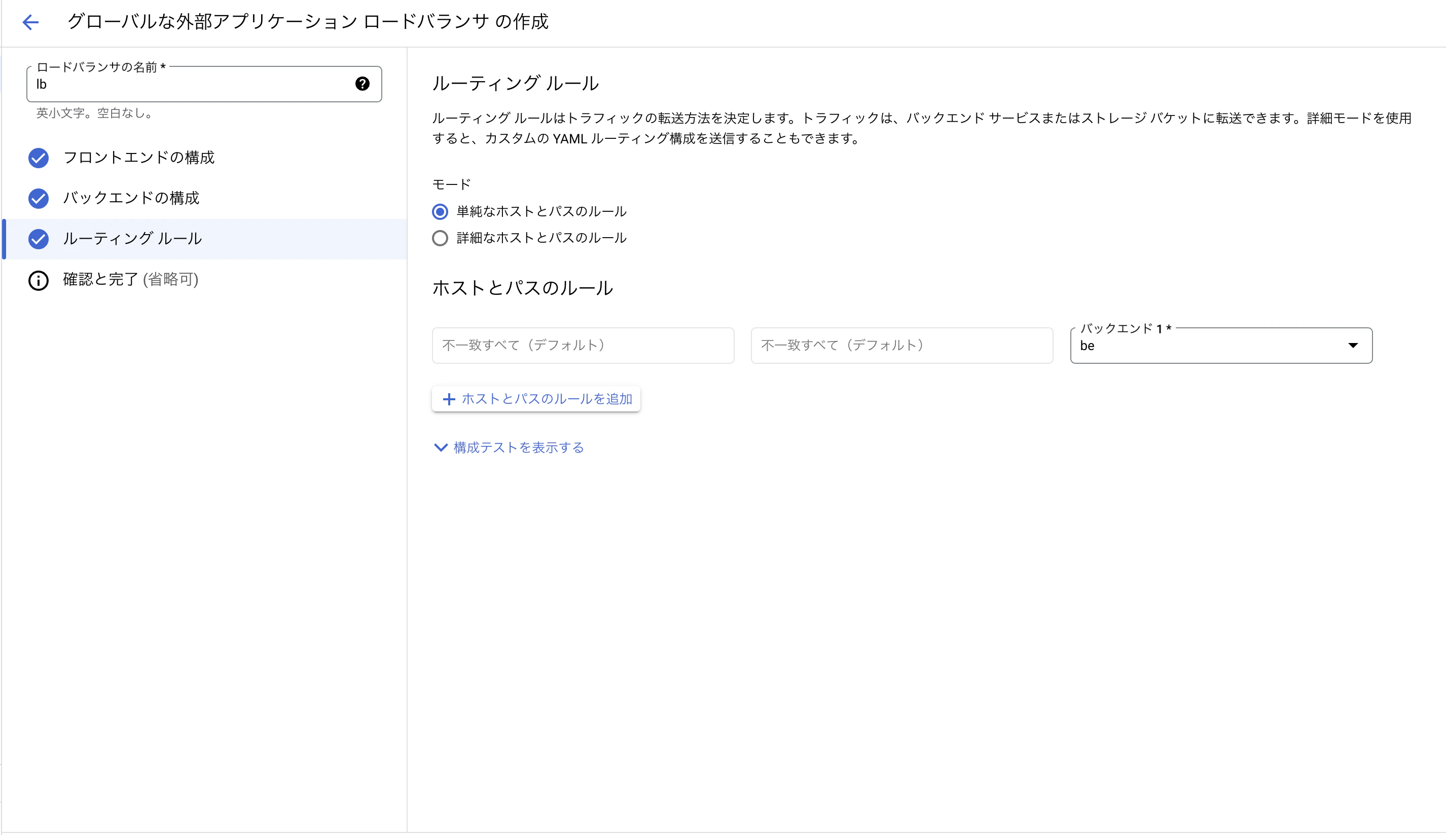
Task: Open the help icon in load balancer name field
Action: click(362, 84)
